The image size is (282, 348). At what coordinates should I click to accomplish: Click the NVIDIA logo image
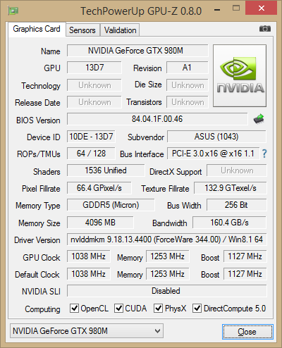(x=240, y=75)
